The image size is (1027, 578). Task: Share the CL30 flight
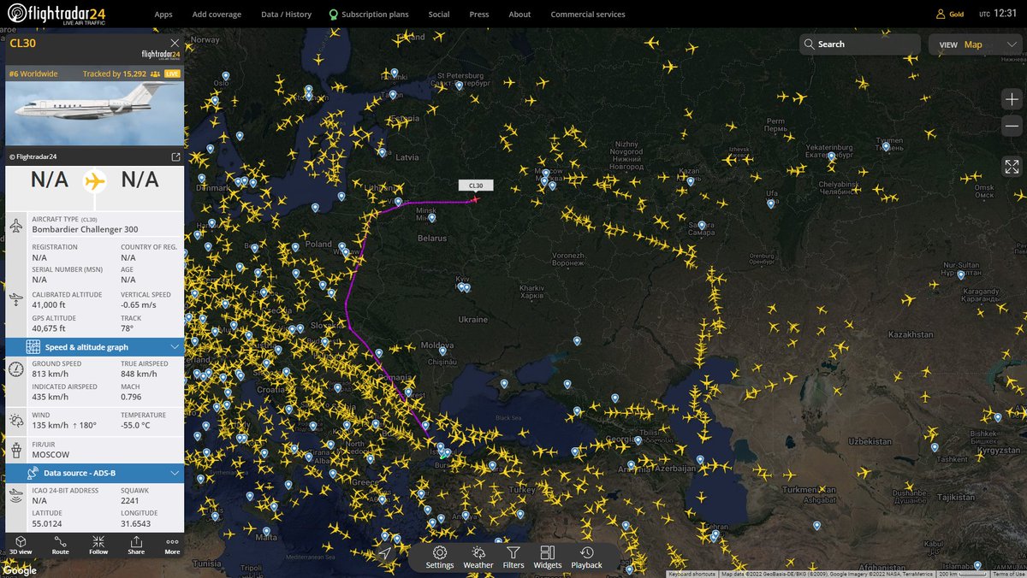(136, 546)
